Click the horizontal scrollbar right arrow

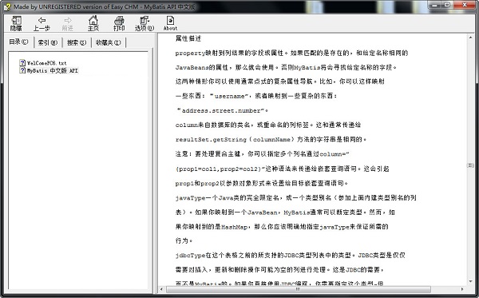[x=462, y=289]
